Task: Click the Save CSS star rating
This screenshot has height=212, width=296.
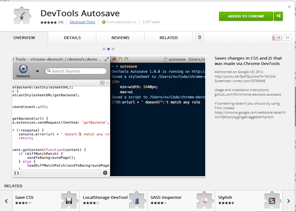Action: pyautogui.click(x=23, y=203)
